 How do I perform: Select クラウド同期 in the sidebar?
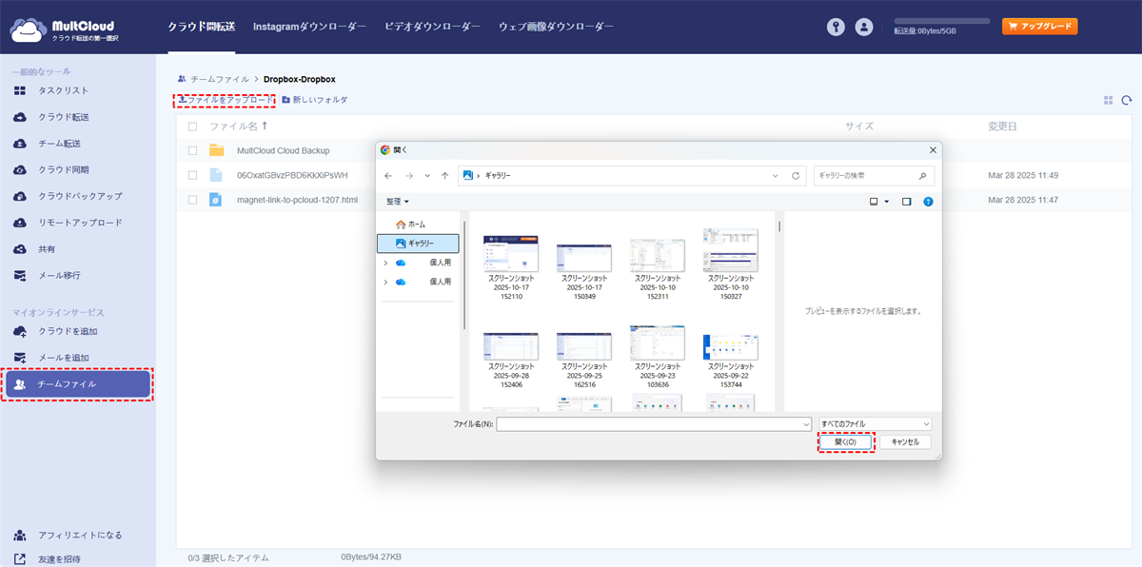64,169
